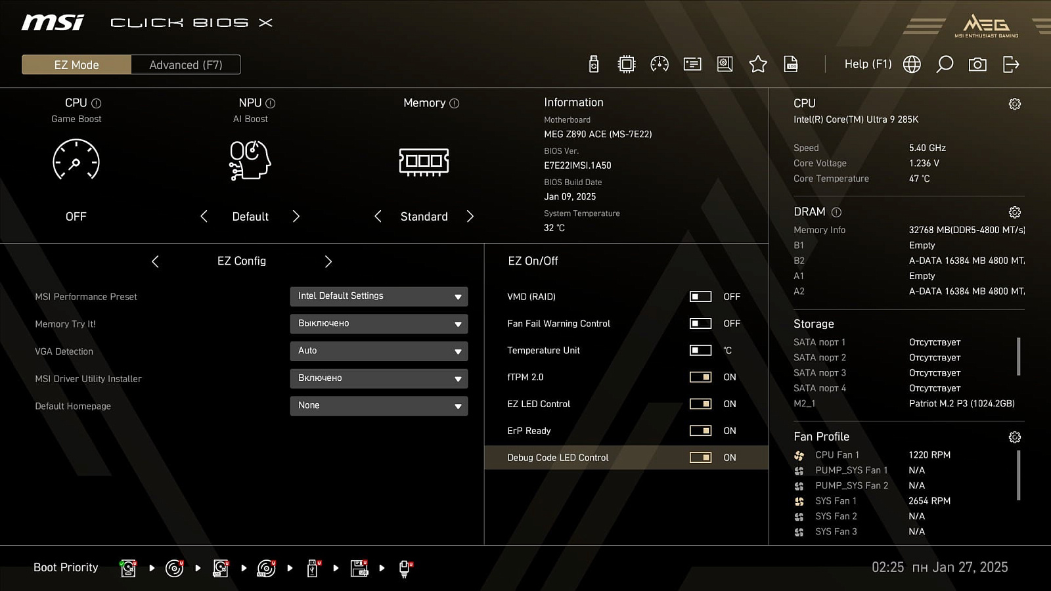Open the M-Flash USB update icon
Viewport: 1051px width, 591px height.
(x=594, y=64)
